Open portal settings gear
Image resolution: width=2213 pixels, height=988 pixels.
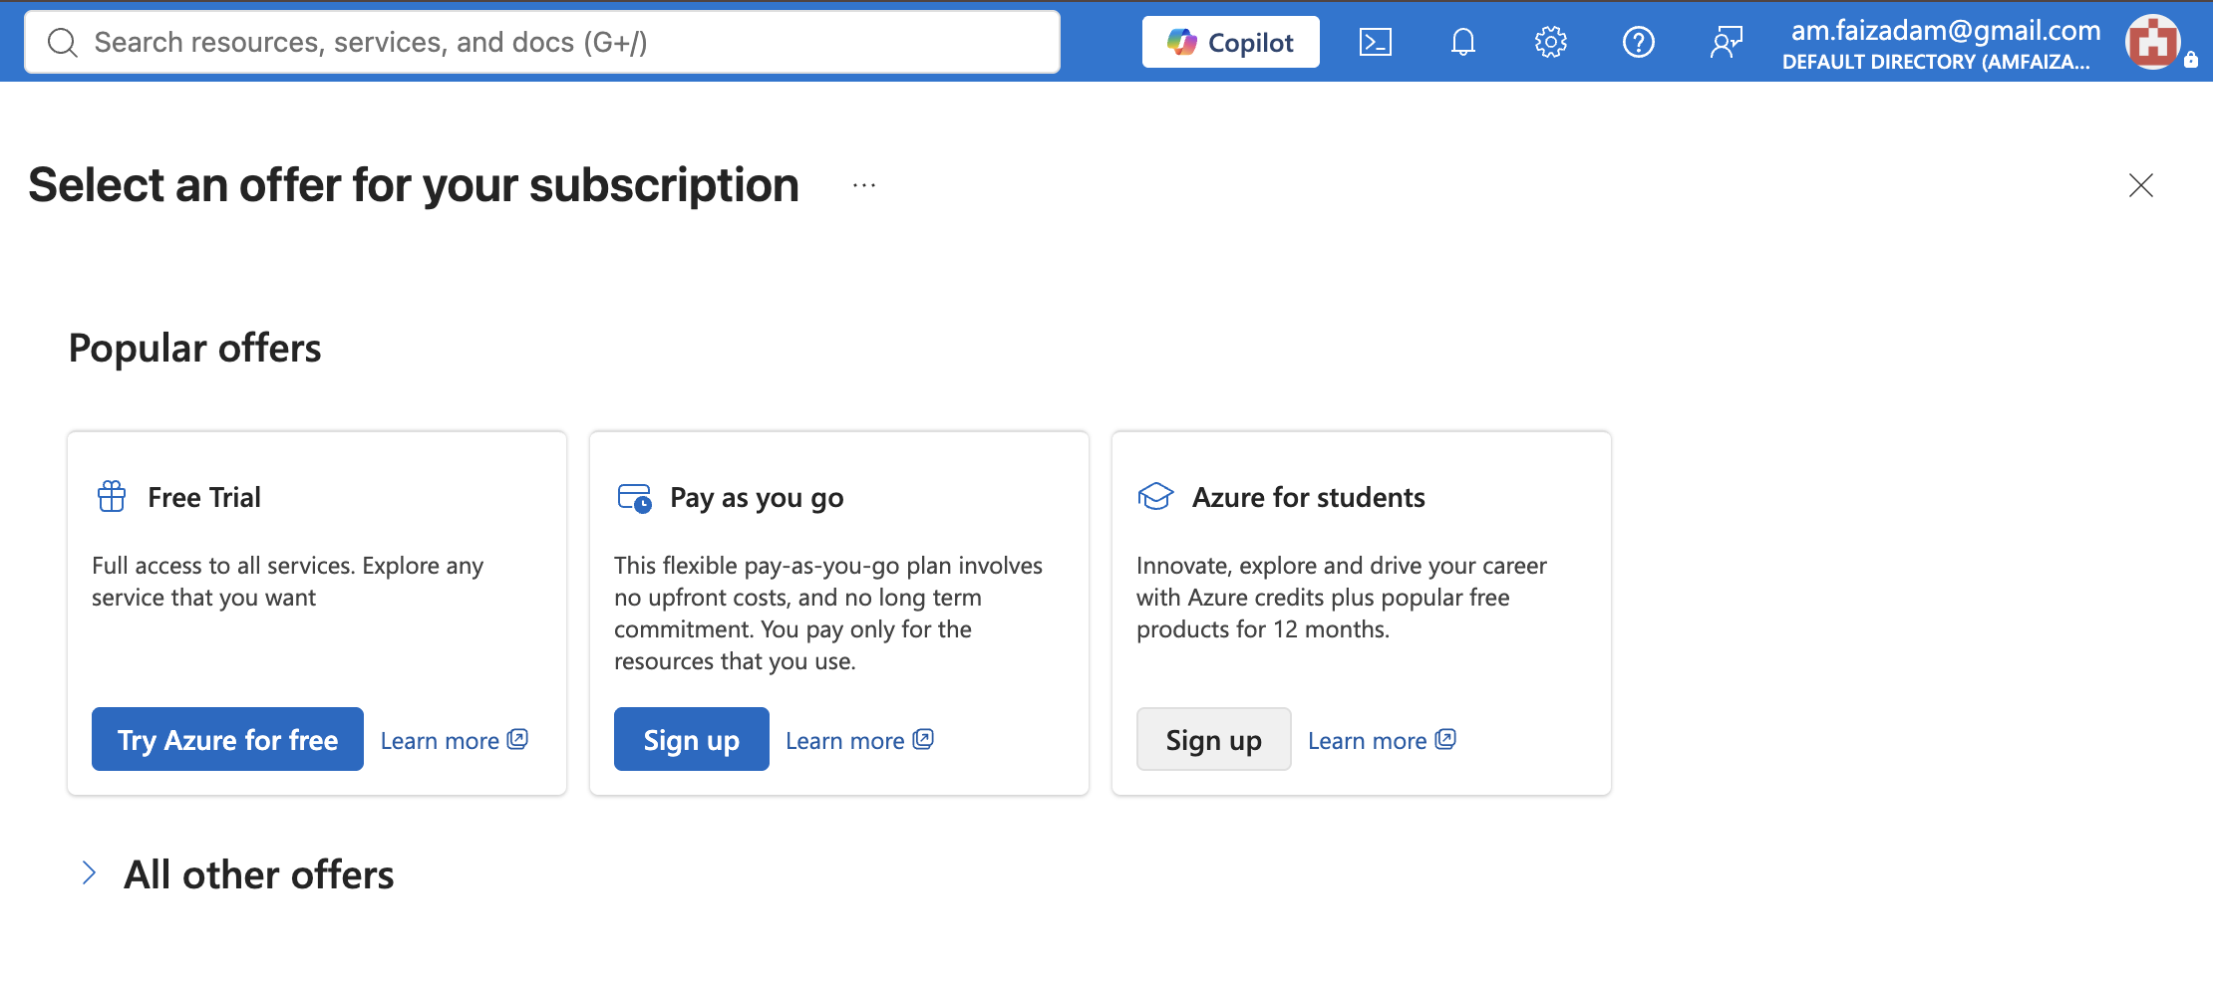(x=1551, y=42)
